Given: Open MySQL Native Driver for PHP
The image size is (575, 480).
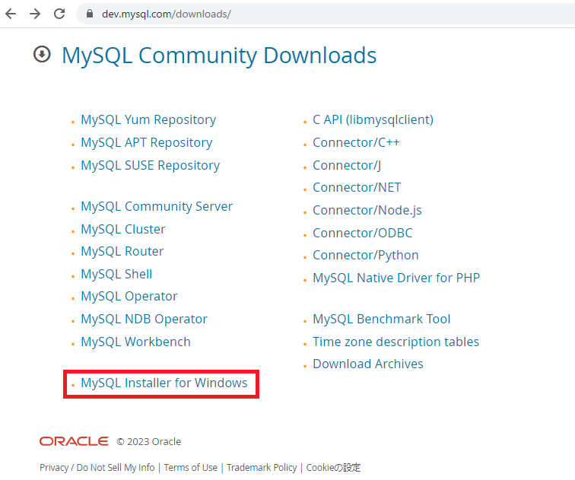Looking at the screenshot, I should point(396,278).
